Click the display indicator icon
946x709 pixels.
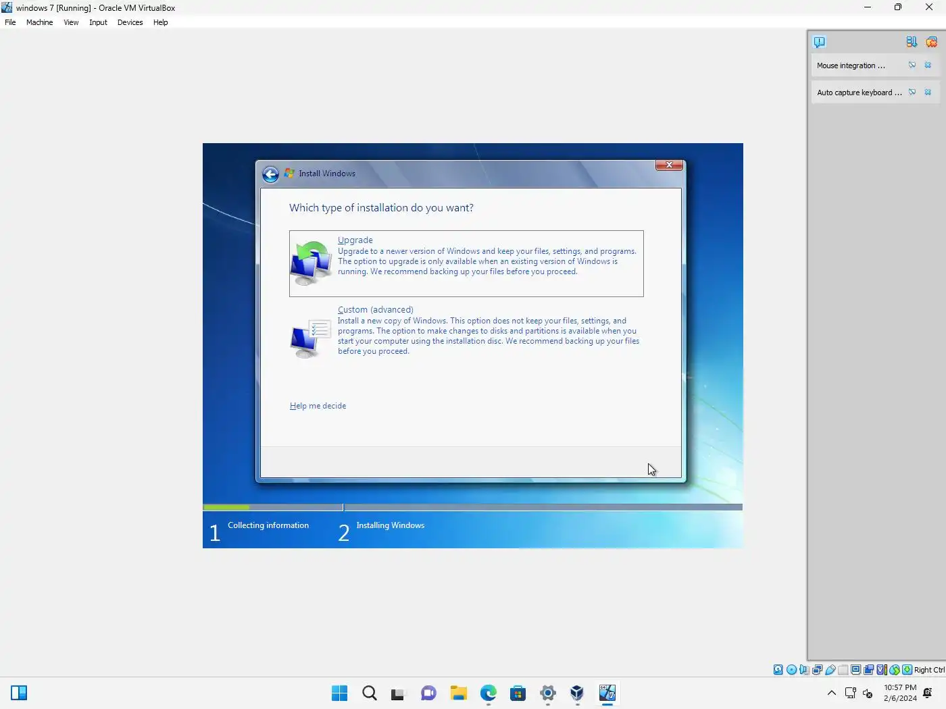click(x=855, y=670)
